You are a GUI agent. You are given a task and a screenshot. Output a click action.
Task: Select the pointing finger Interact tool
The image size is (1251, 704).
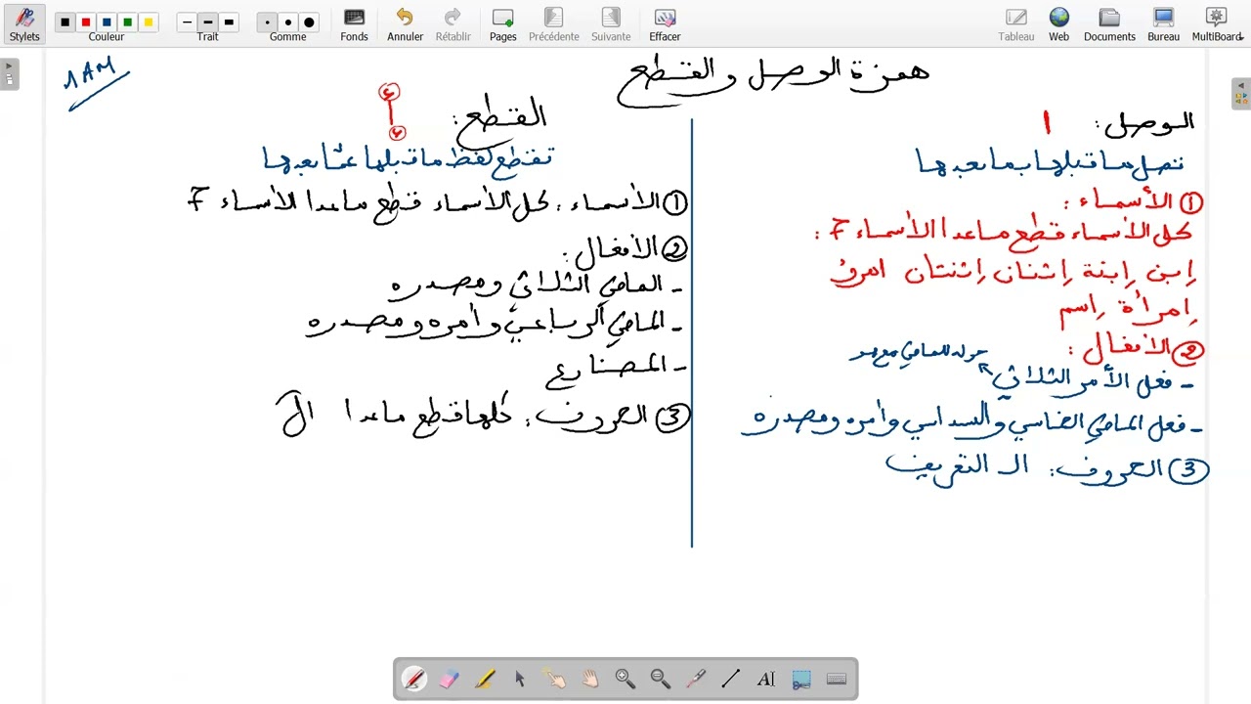click(x=555, y=679)
